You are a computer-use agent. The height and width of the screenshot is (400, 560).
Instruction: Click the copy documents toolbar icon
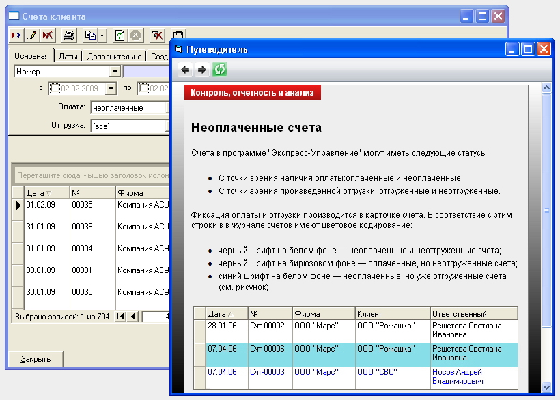90,35
